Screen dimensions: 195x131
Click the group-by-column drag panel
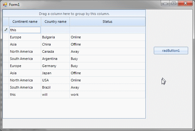point(74,14)
